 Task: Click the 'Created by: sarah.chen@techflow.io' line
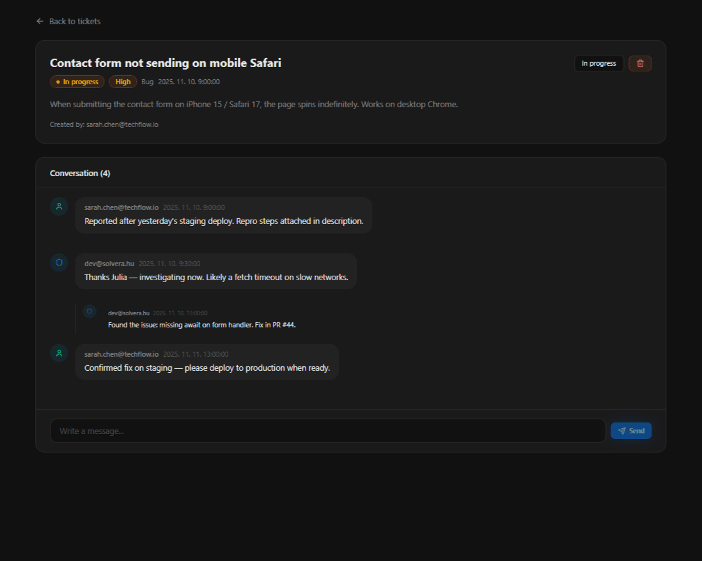pos(104,124)
